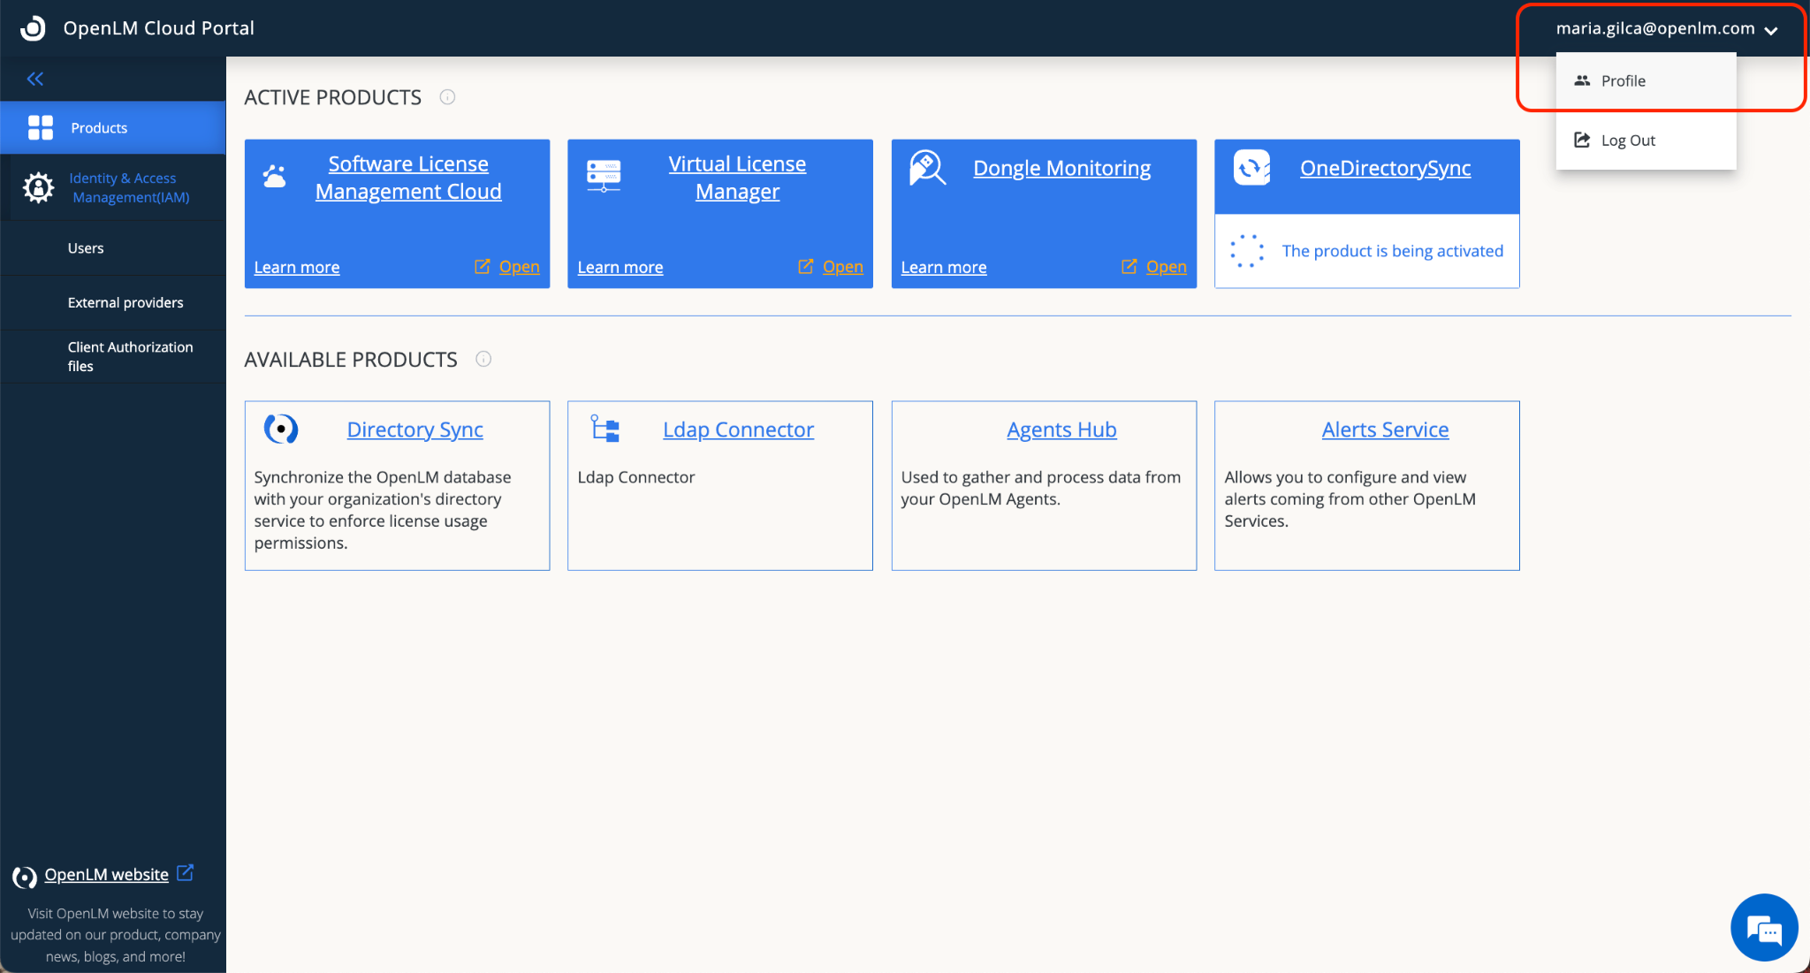This screenshot has width=1810, height=973.
Task: Choose Log Out from user menu
Action: point(1627,141)
